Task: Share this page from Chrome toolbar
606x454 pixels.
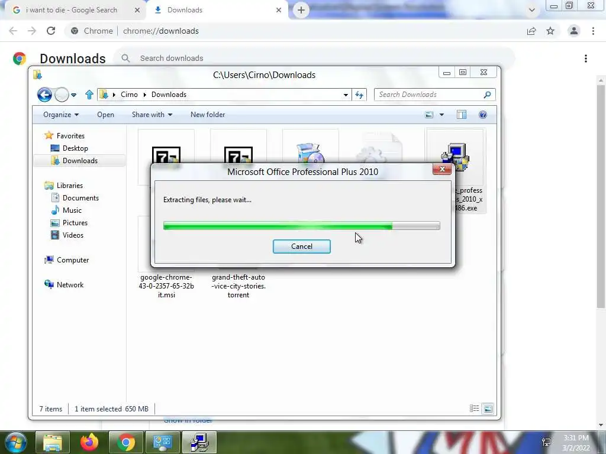Action: [531, 31]
